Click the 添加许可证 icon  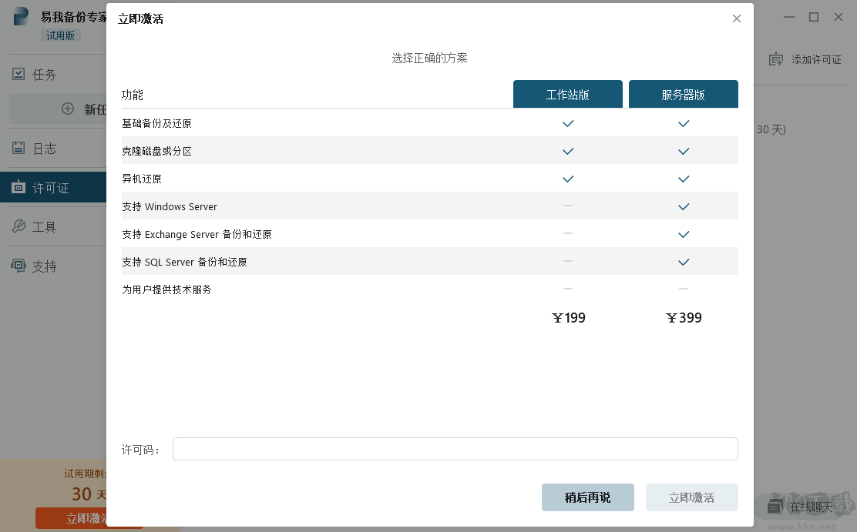coord(775,59)
